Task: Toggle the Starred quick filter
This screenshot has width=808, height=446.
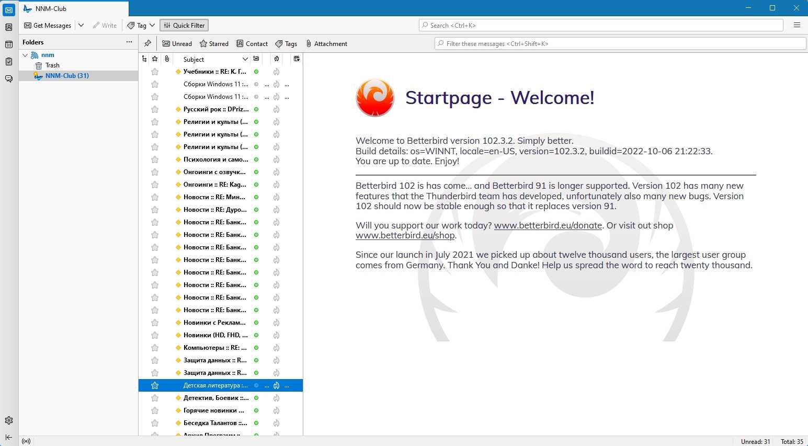Action: click(214, 44)
